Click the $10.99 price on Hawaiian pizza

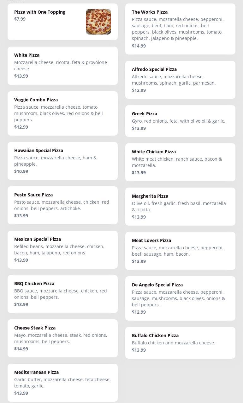(x=21, y=171)
